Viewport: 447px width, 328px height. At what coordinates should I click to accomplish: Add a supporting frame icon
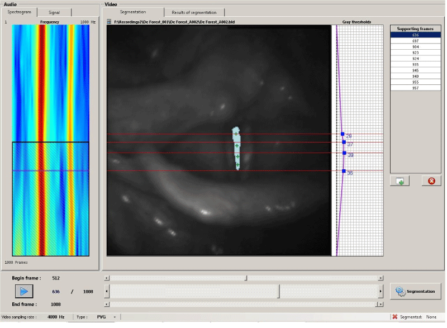point(400,181)
